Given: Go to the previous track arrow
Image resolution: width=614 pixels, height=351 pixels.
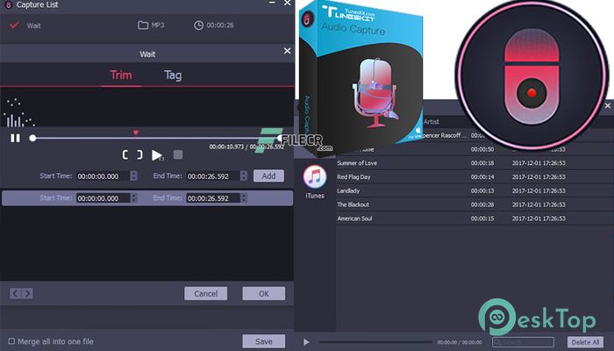Looking at the screenshot, I should pyautogui.click(x=15, y=293).
